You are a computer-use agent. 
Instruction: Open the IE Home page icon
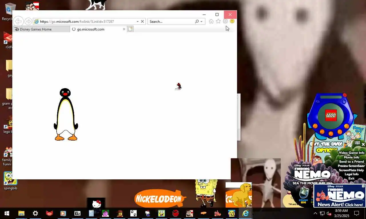pyautogui.click(x=211, y=21)
